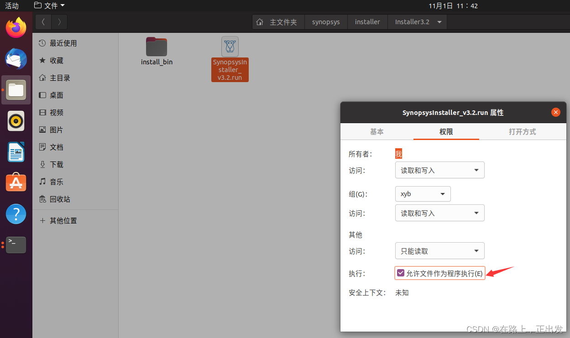This screenshot has height=338, width=570.
Task: Switch to the 打开方式 tab
Action: pyautogui.click(x=522, y=132)
